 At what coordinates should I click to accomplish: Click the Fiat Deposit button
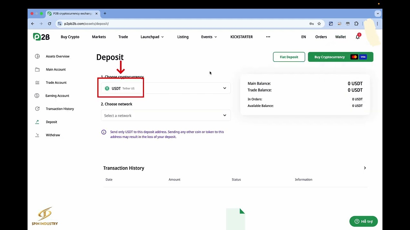[289, 57]
